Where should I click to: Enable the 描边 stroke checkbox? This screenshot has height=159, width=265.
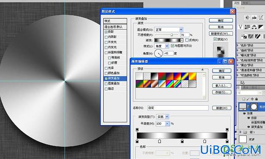coord(106,89)
